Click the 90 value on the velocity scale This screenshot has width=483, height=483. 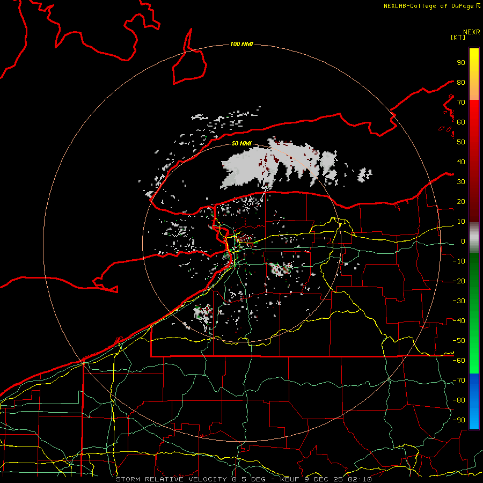(x=461, y=63)
